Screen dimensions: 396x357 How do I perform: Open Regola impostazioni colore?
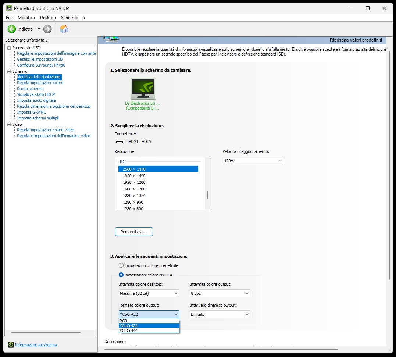point(40,83)
